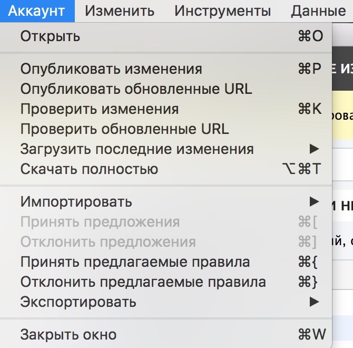Image resolution: width=353 pixels, height=348 pixels.
Task: Select Опубликовать обновленные URL
Action: 166,89
